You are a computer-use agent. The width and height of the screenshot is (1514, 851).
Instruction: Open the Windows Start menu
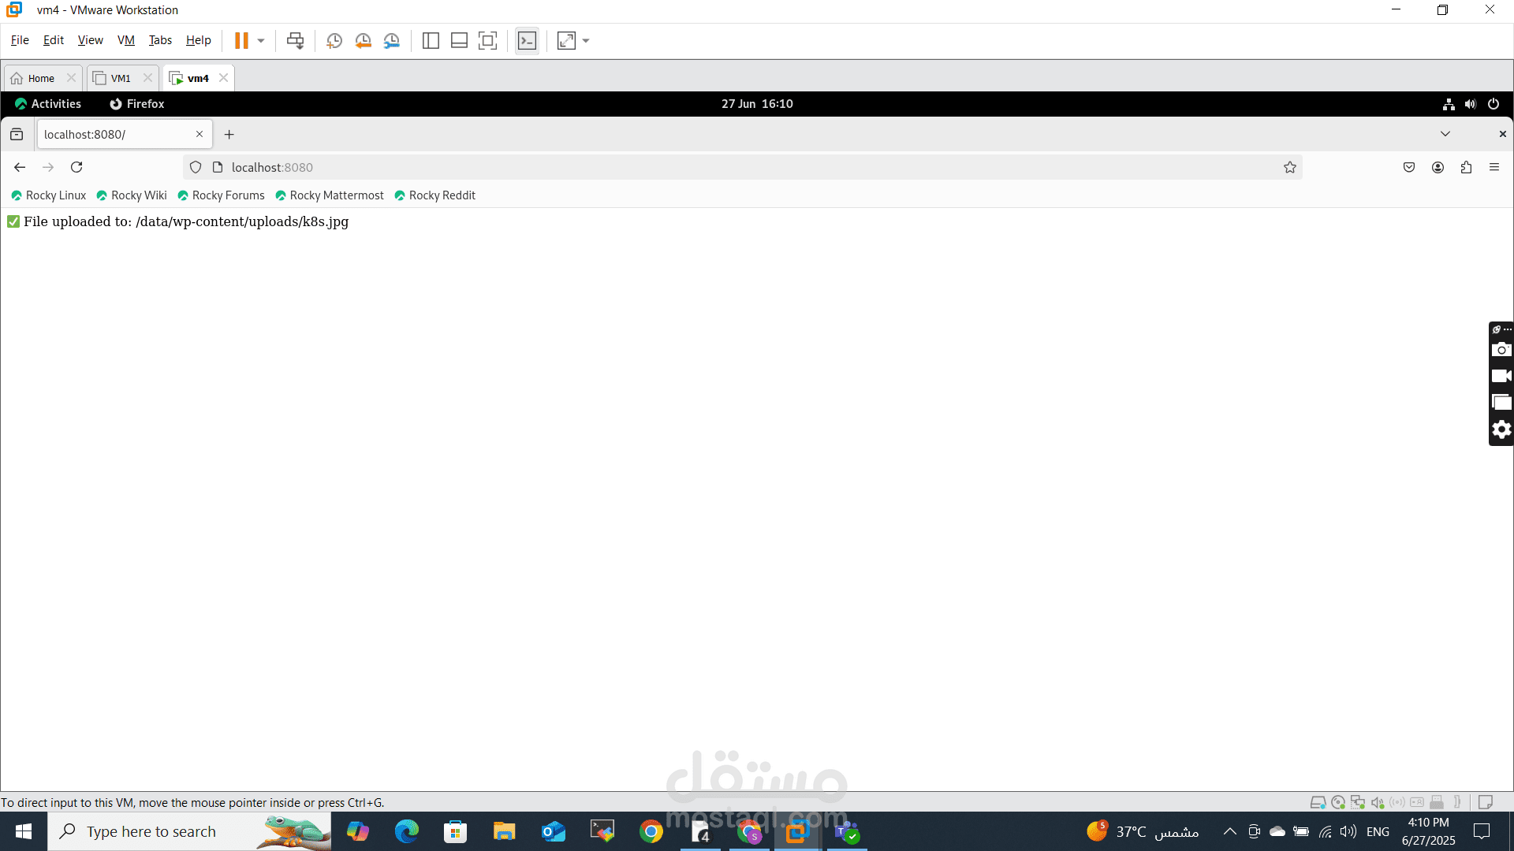pyautogui.click(x=24, y=831)
